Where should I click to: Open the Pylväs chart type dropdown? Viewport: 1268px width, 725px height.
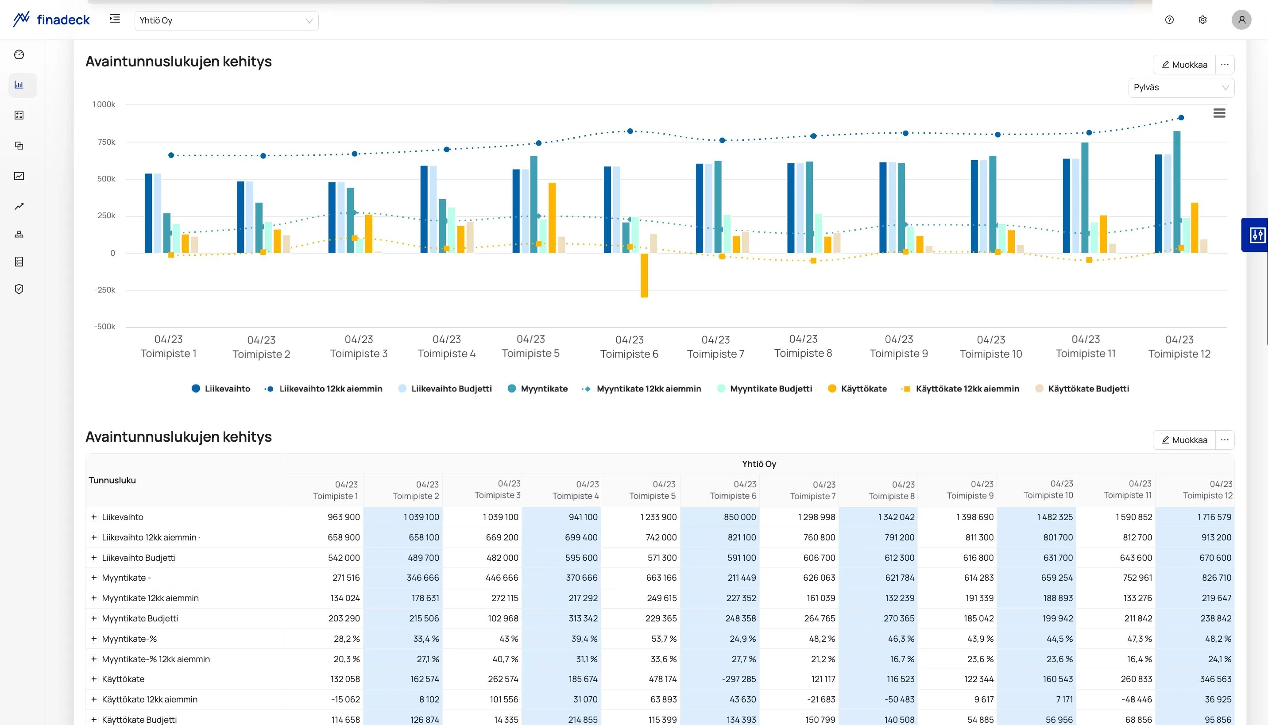pos(1181,88)
